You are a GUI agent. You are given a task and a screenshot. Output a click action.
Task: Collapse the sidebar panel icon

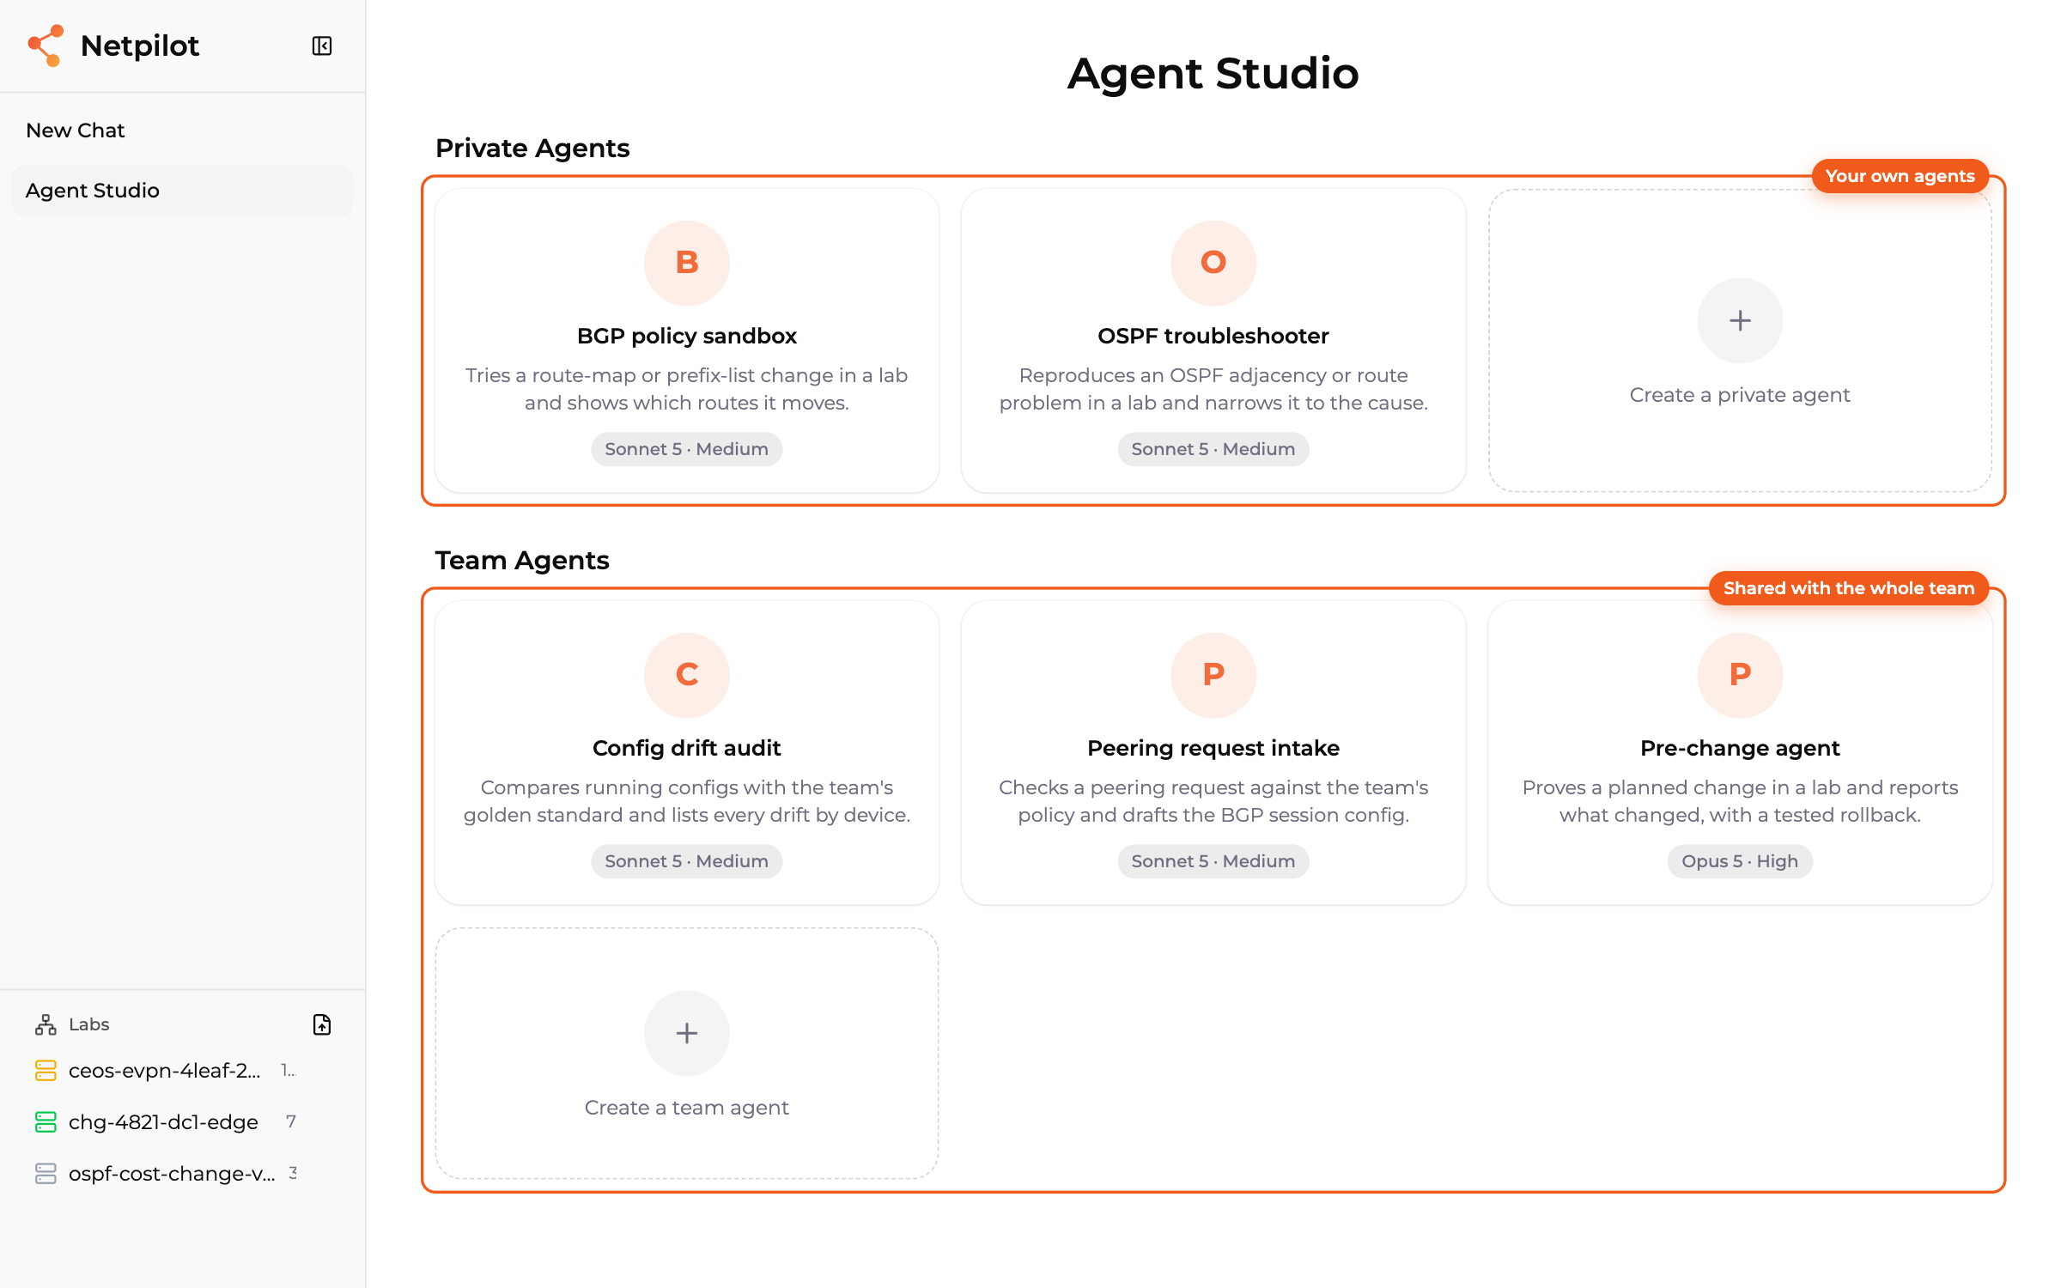[x=322, y=46]
